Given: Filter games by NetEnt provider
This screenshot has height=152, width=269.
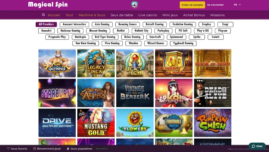Looking at the screenshot, I should (x=121, y=31).
